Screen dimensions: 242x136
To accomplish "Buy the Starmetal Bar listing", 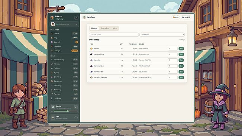I will (181, 72).
